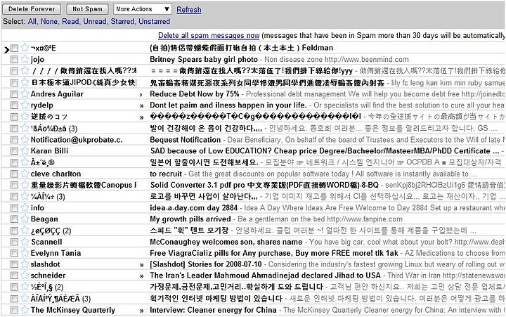Click Delete all spam messages now
Viewport: 506px width, 317px height.
pyautogui.click(x=209, y=36)
